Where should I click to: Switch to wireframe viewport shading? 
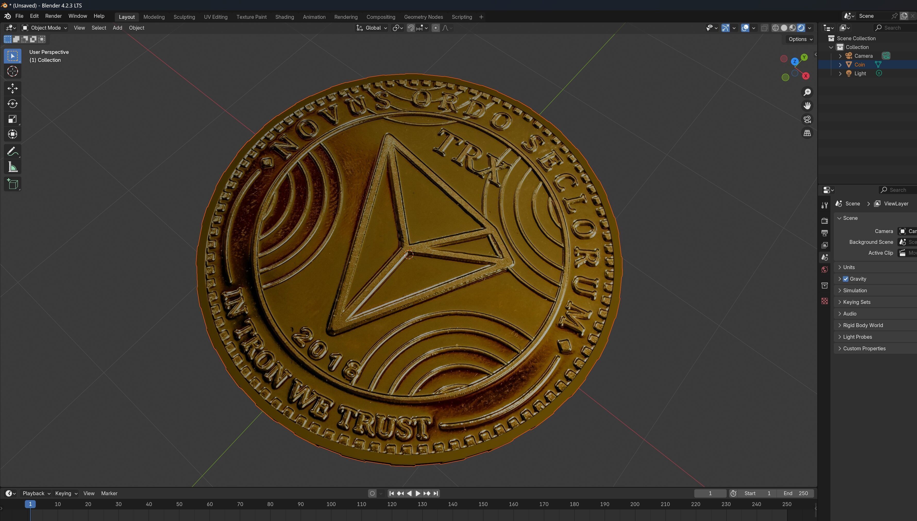click(775, 28)
